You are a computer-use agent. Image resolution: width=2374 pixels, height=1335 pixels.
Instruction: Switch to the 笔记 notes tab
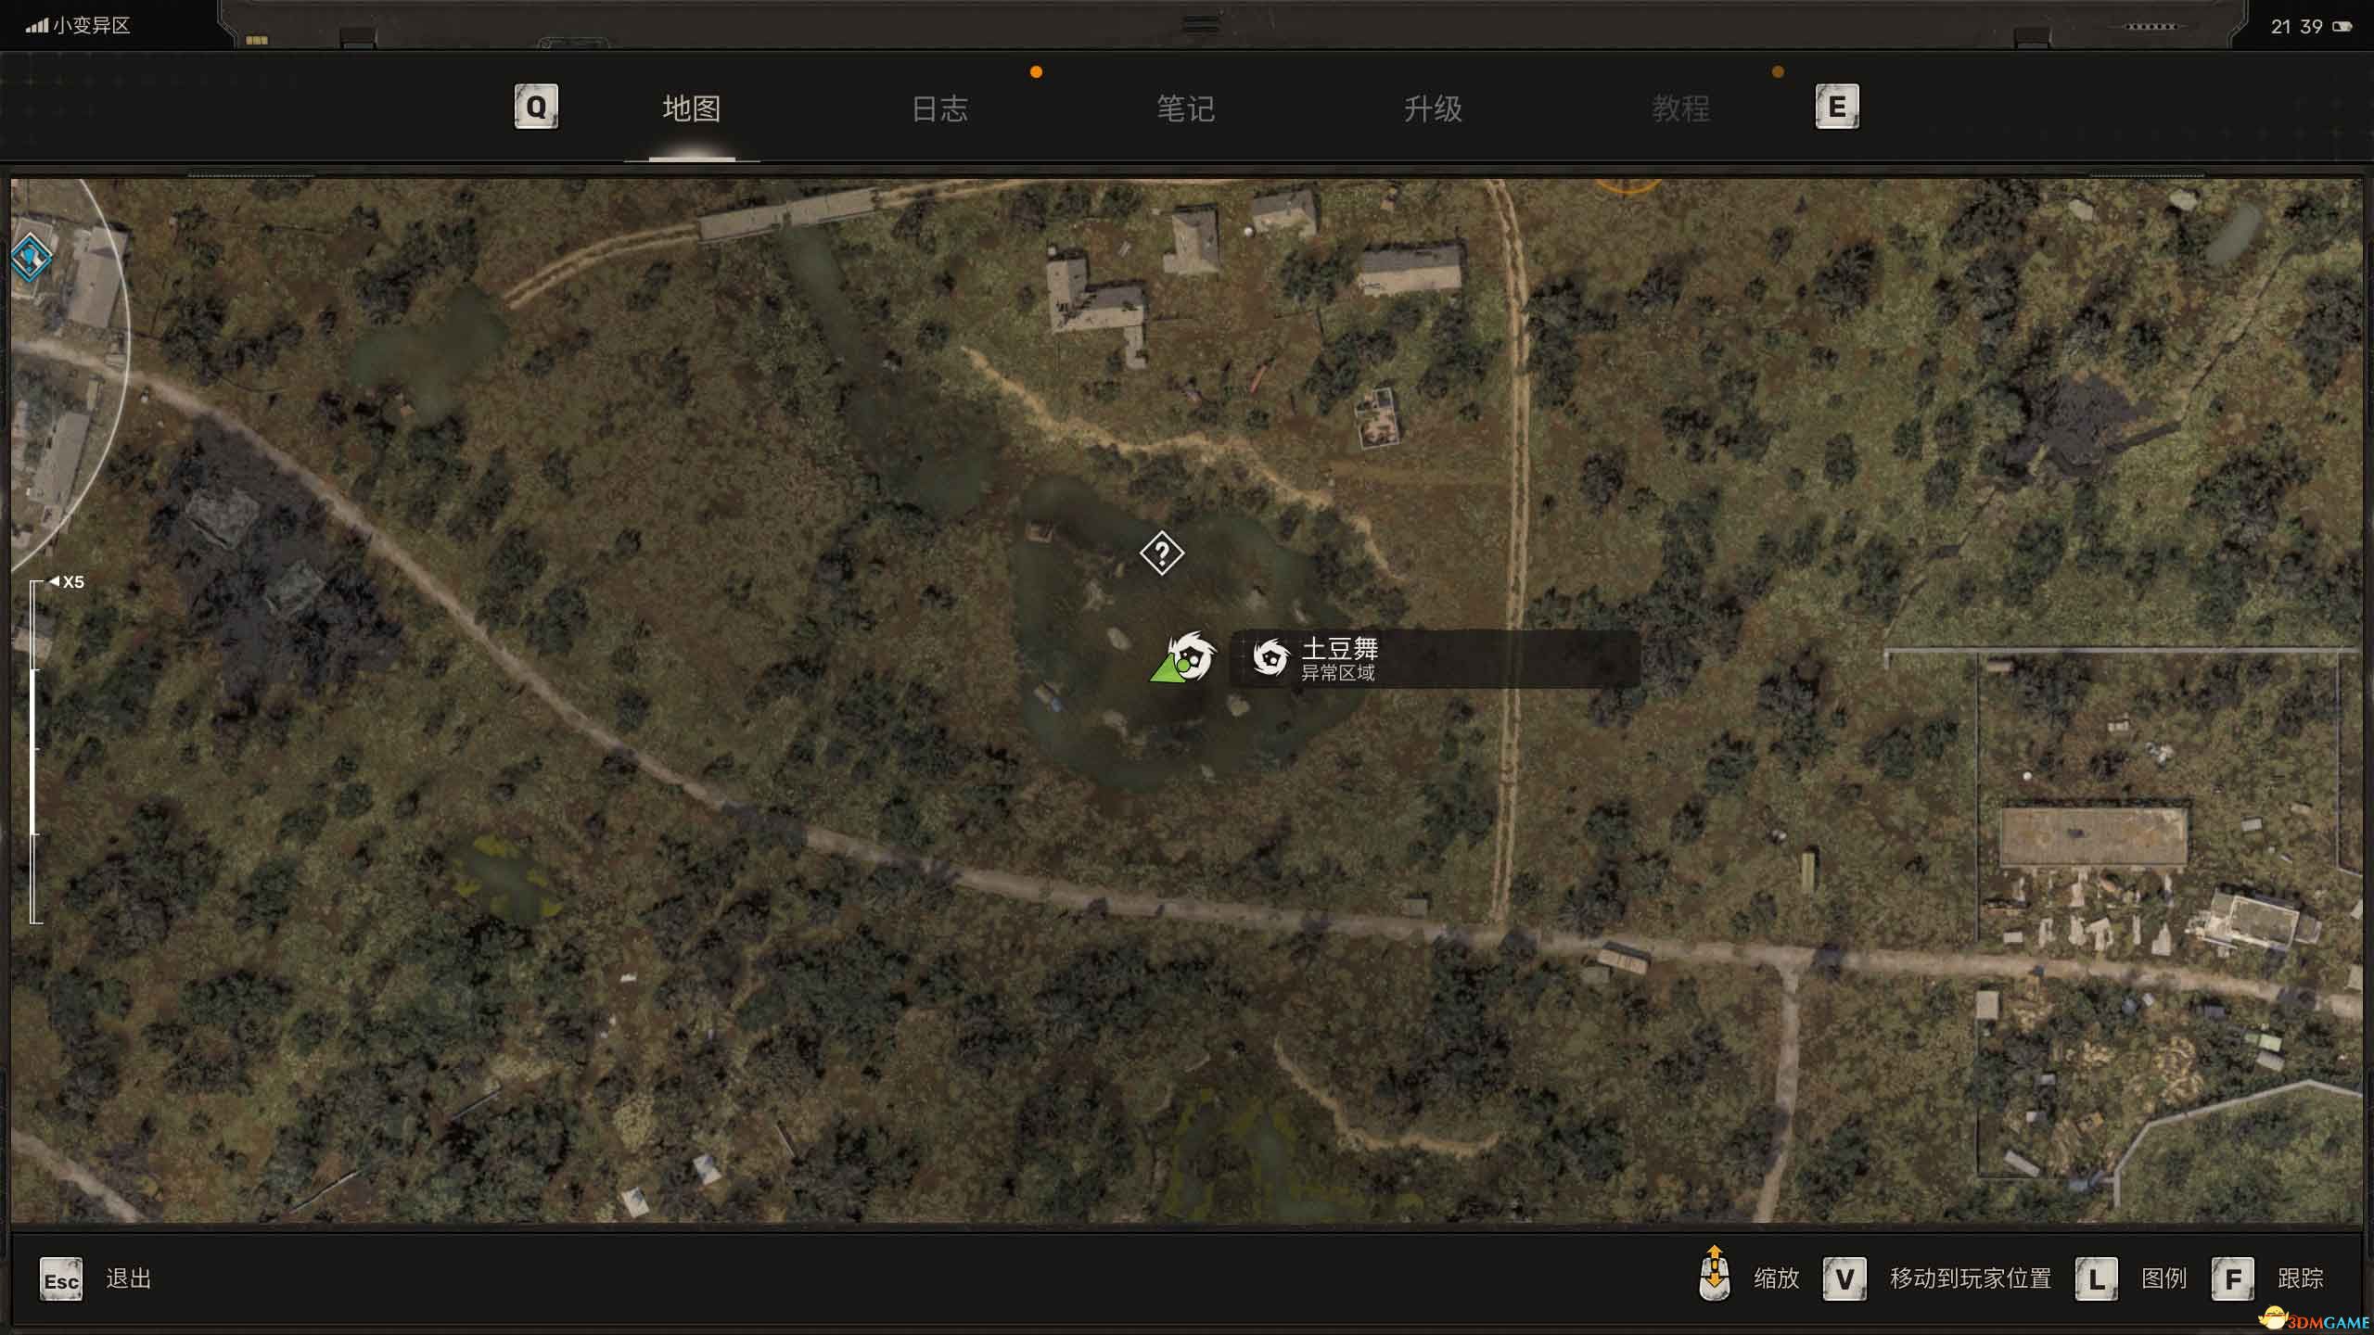coord(1185,108)
